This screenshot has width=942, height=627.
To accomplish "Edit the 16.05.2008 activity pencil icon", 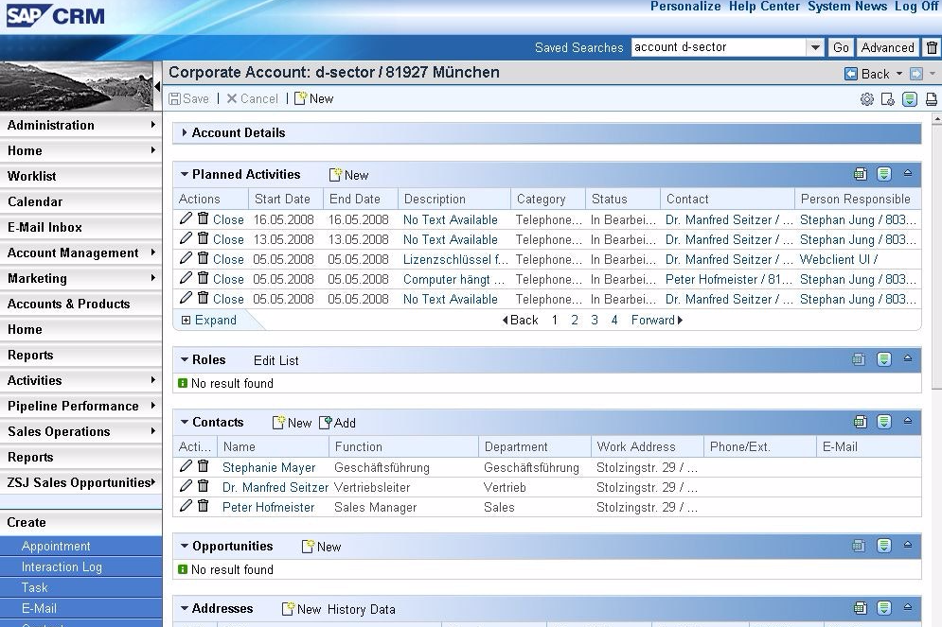I will tap(186, 219).
